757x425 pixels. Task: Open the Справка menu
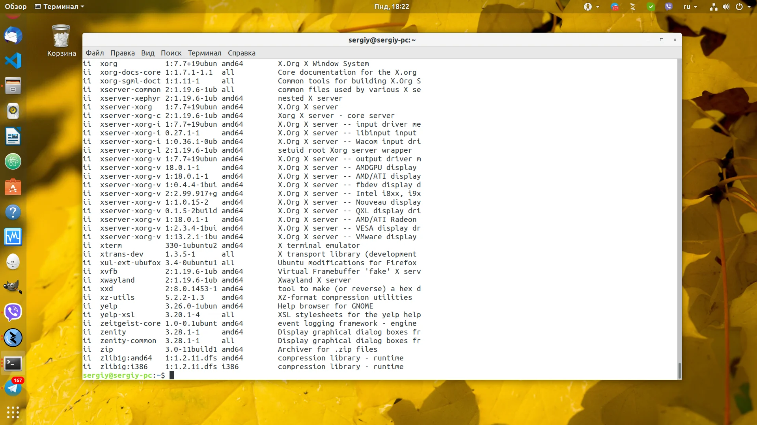click(x=241, y=53)
